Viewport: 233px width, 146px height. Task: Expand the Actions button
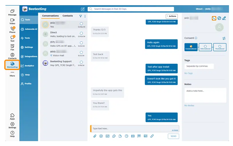172,16
